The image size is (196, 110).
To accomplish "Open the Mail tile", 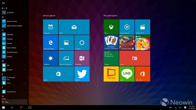I will (74, 27).
